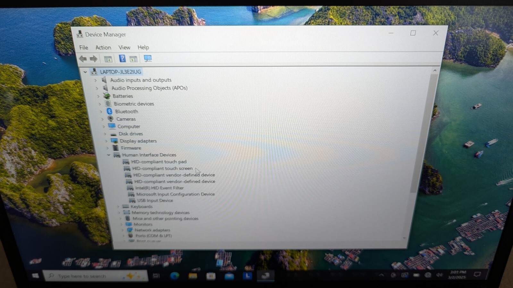Click the Audio inputs and outputs icon
The height and width of the screenshot is (288, 513).
tap(105, 80)
